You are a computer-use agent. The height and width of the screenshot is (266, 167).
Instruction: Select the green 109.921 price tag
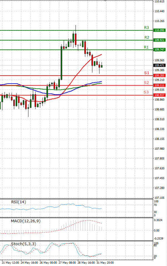coord(159,40)
